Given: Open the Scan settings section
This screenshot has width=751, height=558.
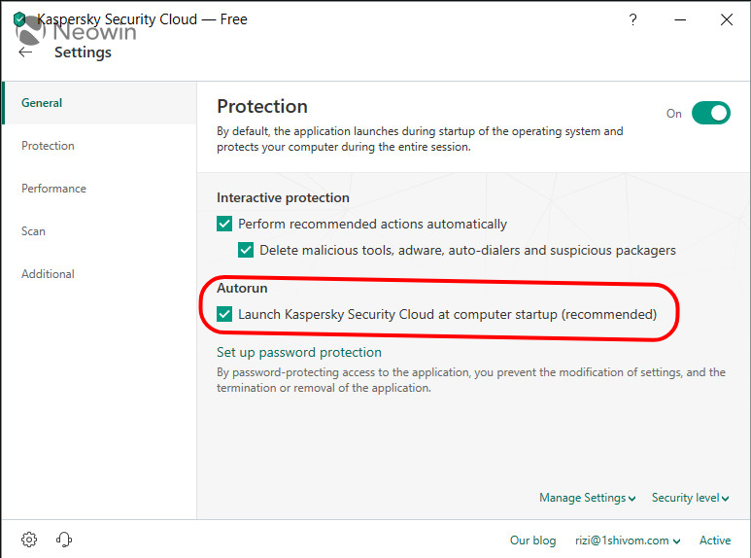Looking at the screenshot, I should click(x=33, y=231).
